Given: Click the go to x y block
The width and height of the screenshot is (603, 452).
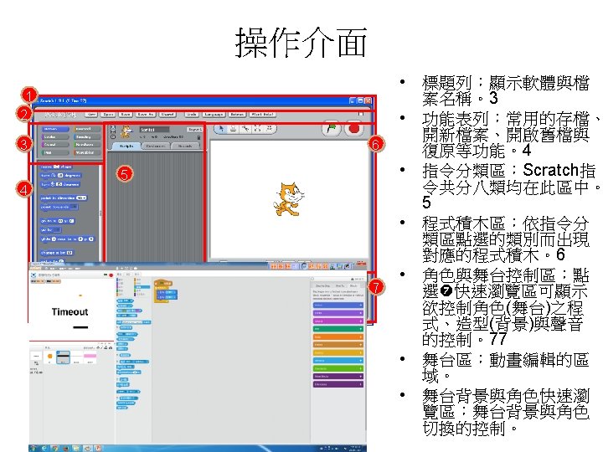Looking at the screenshot, I should point(57,221).
